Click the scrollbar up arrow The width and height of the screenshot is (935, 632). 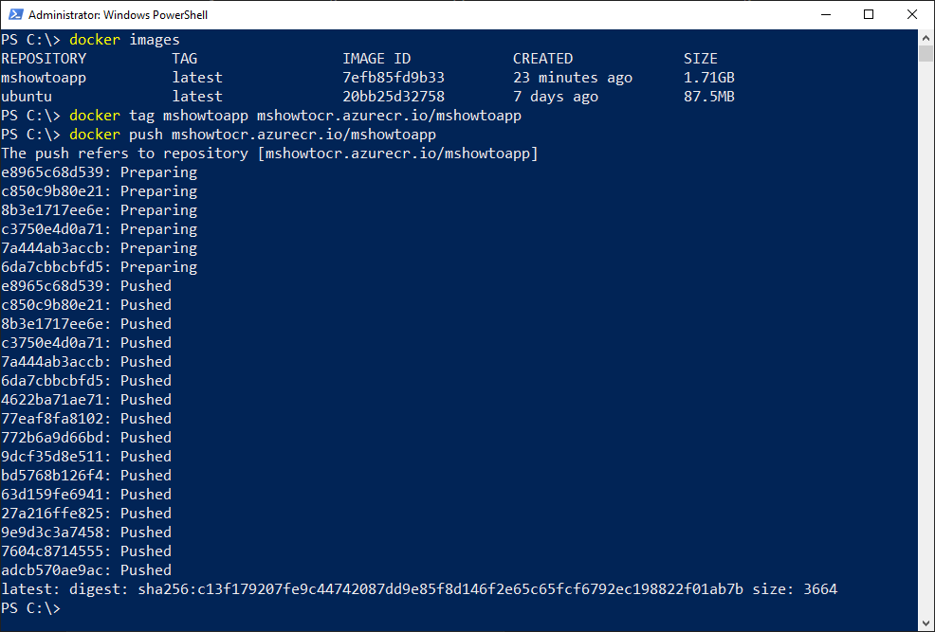(926, 38)
